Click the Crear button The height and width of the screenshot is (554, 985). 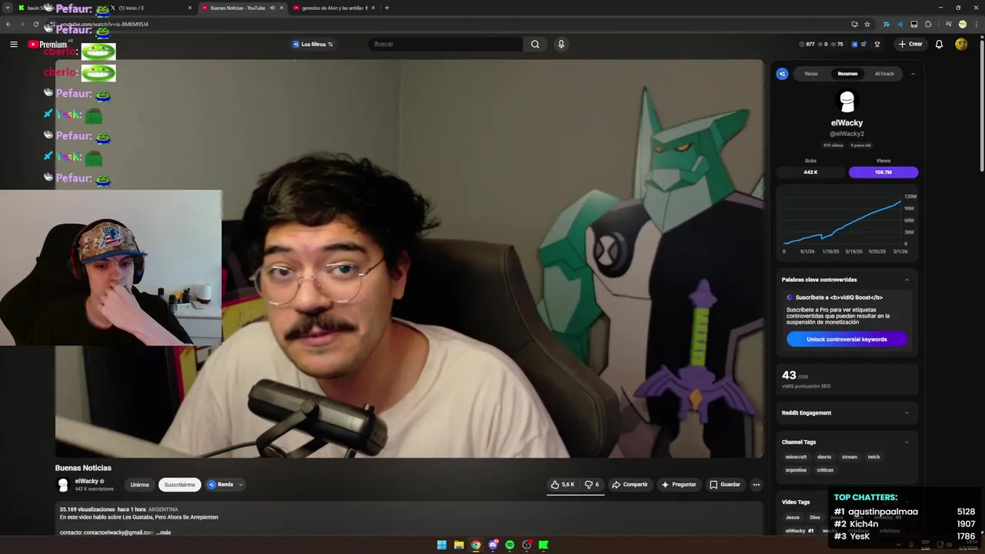[x=910, y=44]
